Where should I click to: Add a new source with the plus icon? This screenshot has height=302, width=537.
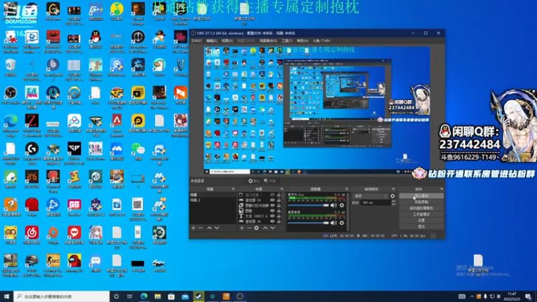pyautogui.click(x=242, y=228)
